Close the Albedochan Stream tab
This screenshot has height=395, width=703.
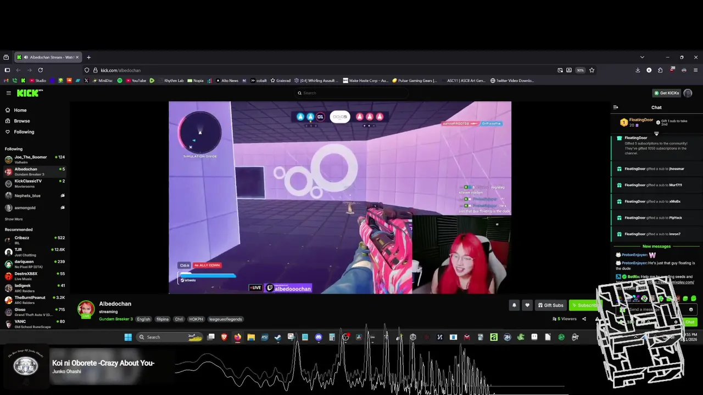(x=77, y=57)
